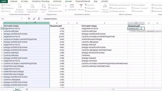Open the РЕЦЕНЗИРОВАНИЕ tab

83,2
